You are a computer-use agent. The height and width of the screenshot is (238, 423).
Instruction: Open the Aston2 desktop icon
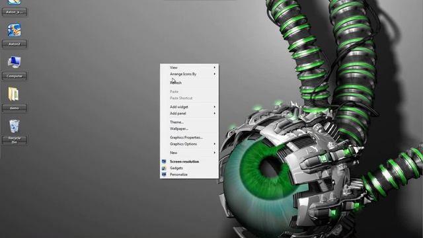[x=14, y=30]
